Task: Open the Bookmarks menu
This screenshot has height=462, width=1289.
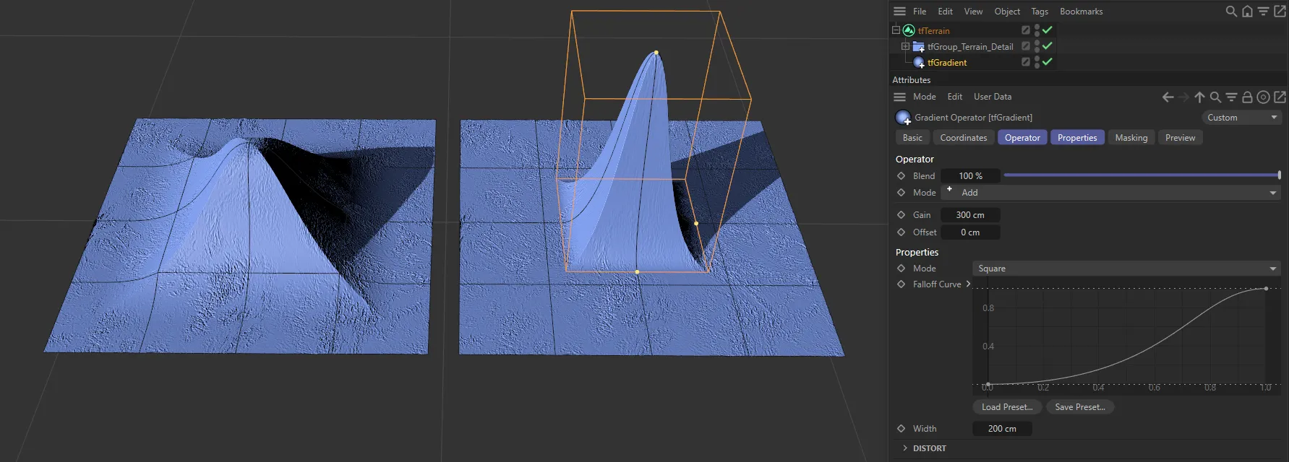Action: pos(1081,12)
